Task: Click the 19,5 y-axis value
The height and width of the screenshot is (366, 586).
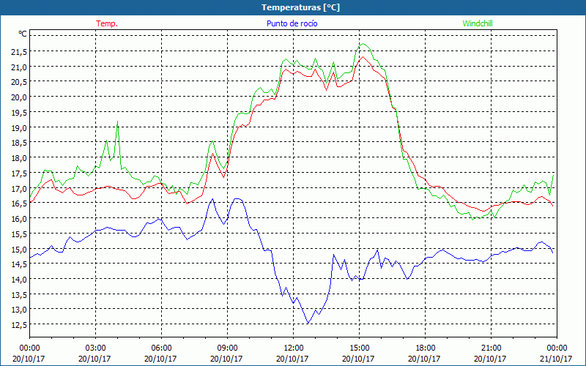Action: 19,113
